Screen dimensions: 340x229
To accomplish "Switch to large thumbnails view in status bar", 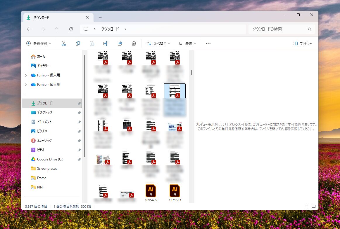I will pos(314,206).
